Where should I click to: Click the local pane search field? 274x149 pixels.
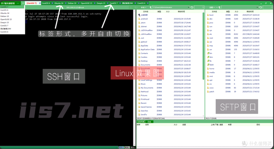click(x=199, y=7)
